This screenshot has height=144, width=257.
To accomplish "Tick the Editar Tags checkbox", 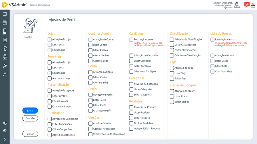I will point(172,79).
